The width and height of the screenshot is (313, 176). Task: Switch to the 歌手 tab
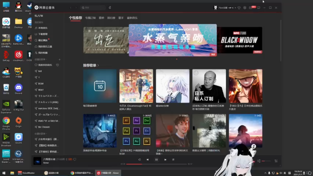[x=121, y=18]
